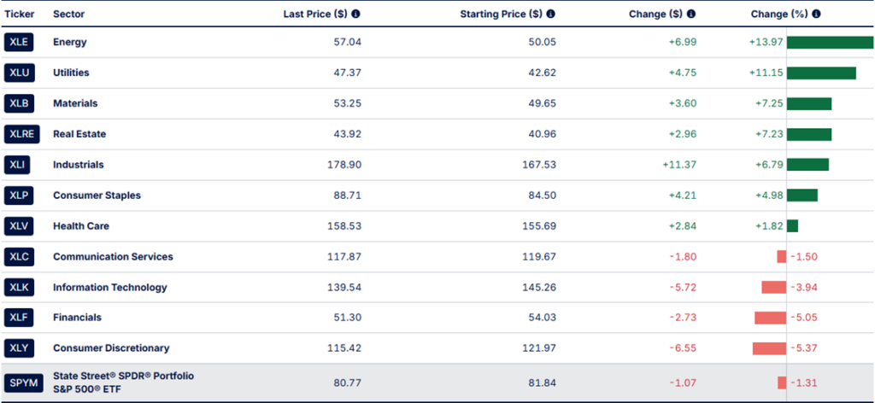Click the XLK ticker badge
875x403 pixels.
click(x=21, y=288)
